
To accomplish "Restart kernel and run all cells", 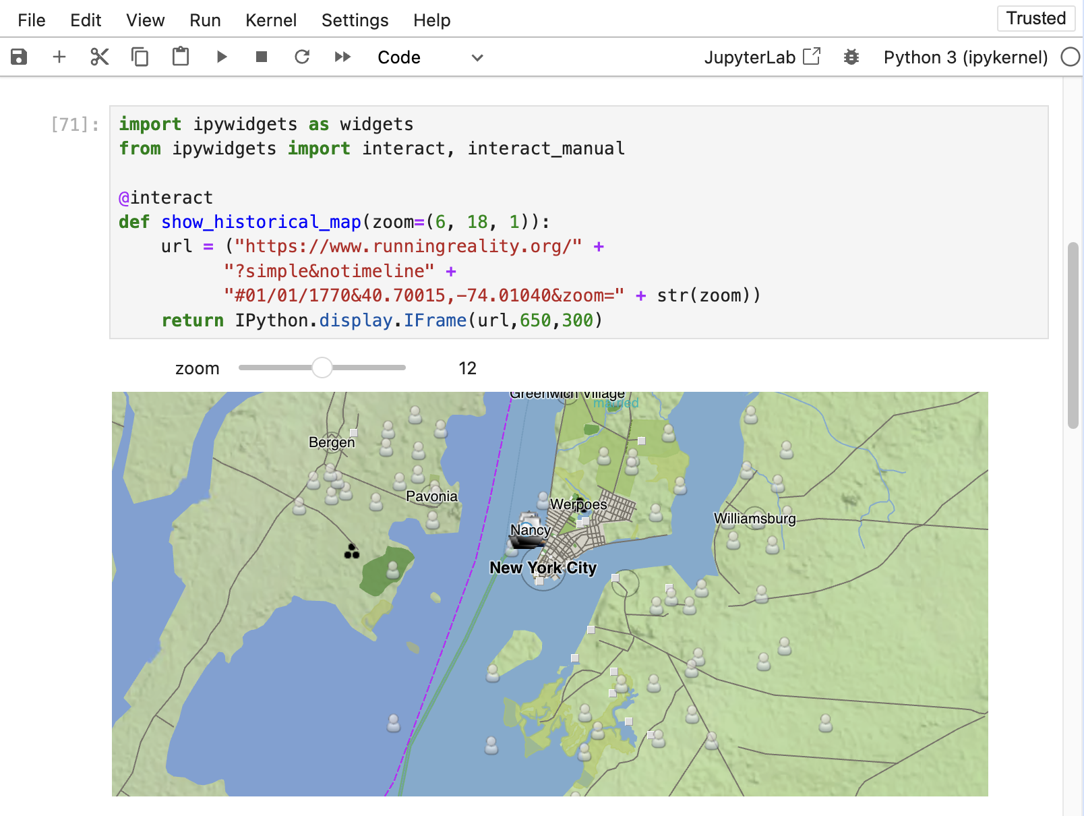I will [342, 57].
